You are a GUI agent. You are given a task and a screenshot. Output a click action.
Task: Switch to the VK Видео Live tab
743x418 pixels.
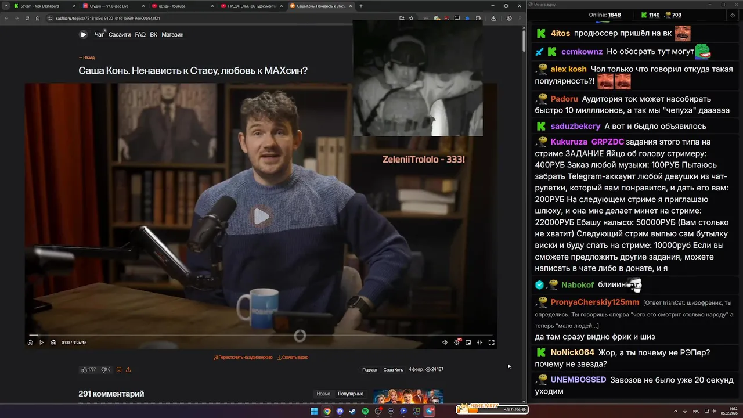tap(114, 6)
